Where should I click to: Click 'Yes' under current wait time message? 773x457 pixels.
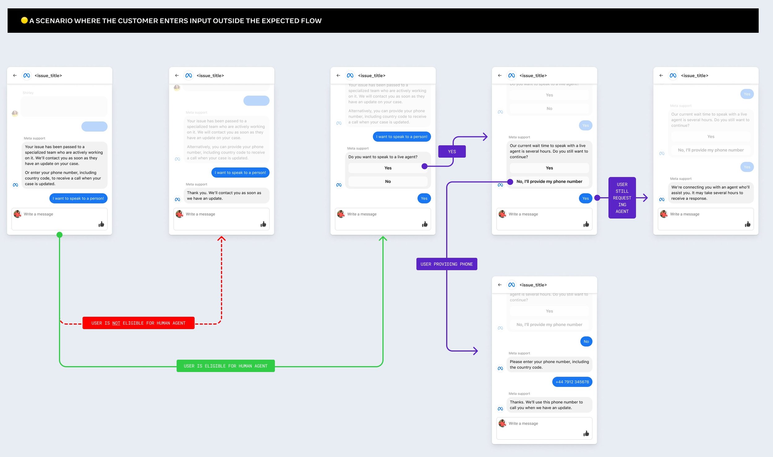point(549,168)
